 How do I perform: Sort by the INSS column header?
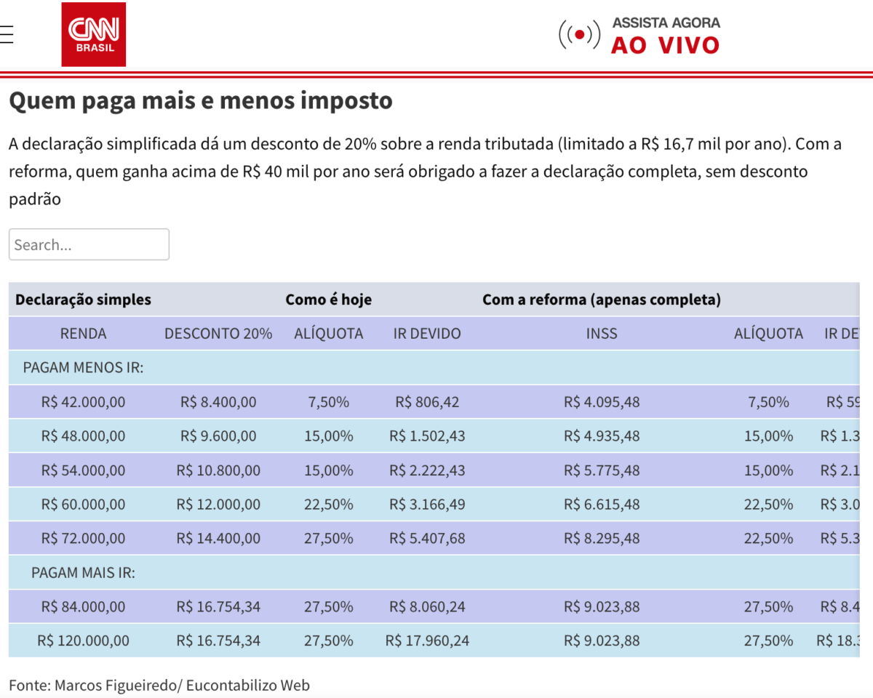602,334
